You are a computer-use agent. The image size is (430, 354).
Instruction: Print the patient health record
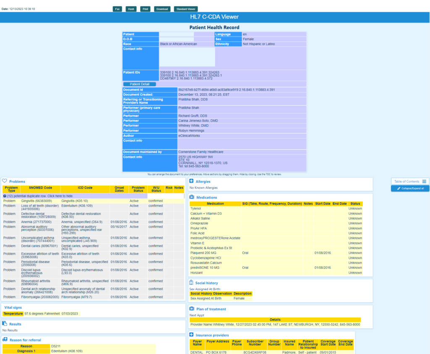point(145,9)
